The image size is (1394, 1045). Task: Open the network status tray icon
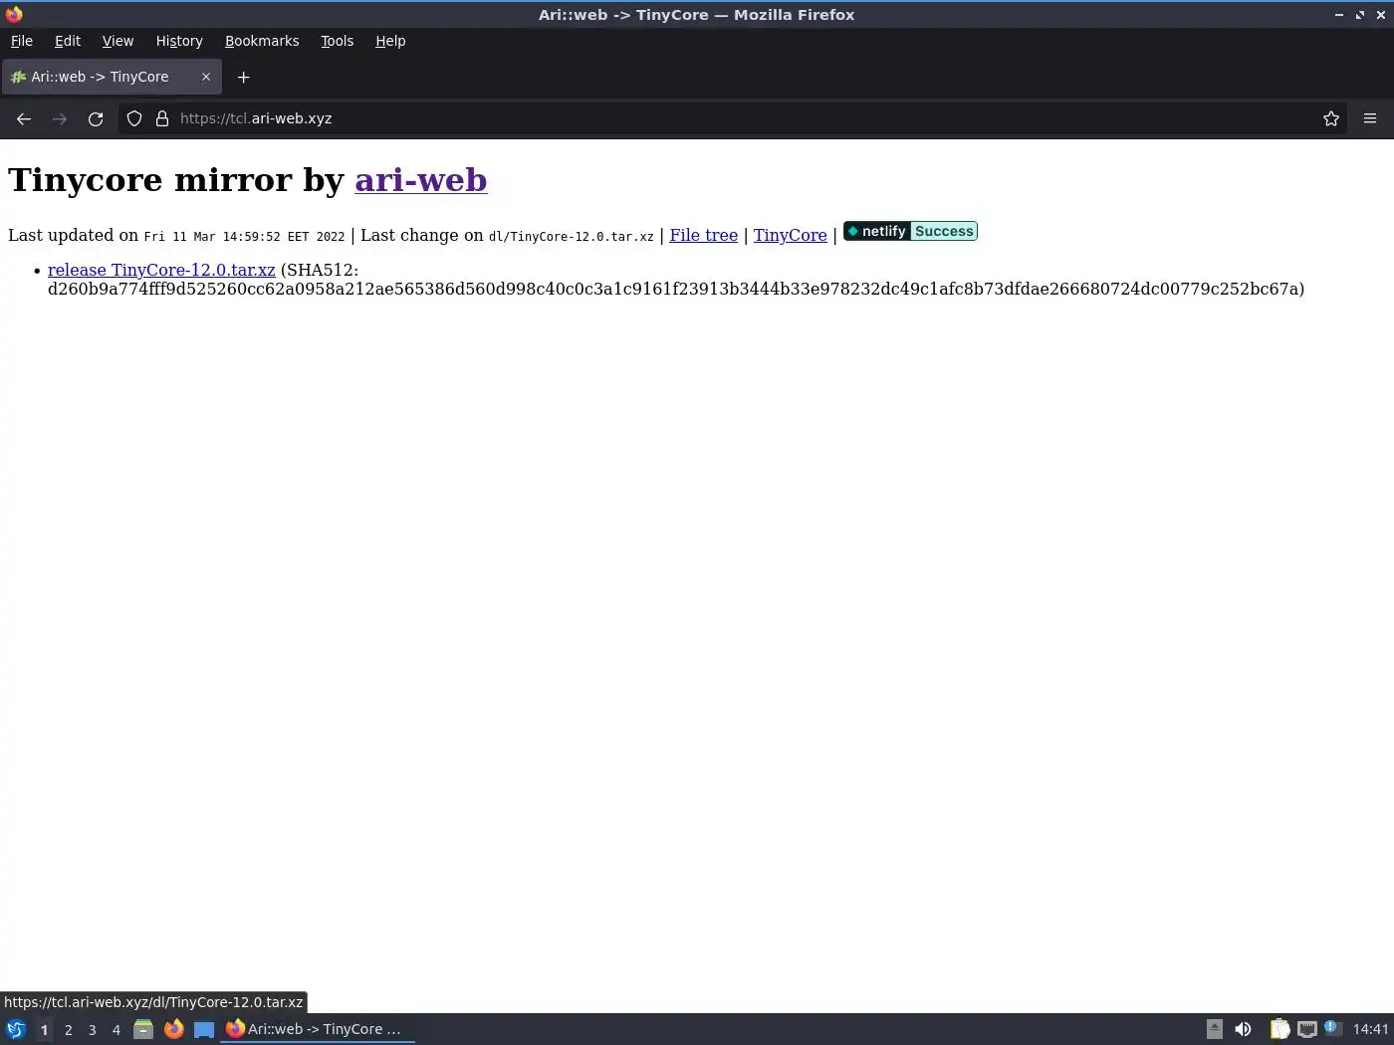[1306, 1029]
